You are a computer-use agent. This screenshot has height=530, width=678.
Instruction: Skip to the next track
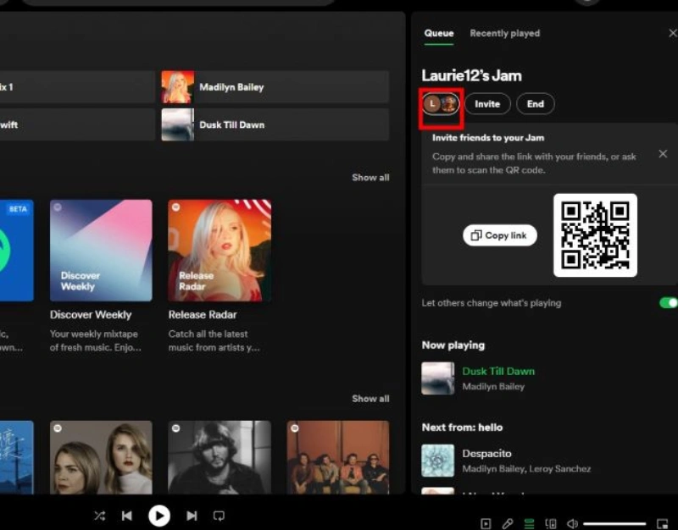coord(192,516)
